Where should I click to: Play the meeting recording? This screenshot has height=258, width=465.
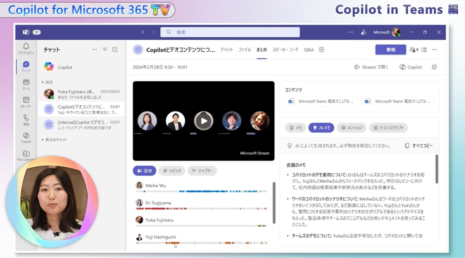click(x=203, y=121)
